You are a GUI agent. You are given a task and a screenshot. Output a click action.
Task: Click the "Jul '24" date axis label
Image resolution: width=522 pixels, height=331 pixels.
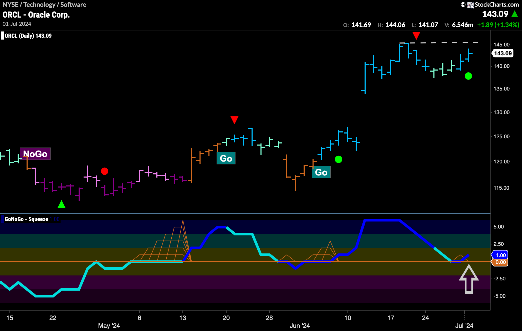tap(464, 326)
